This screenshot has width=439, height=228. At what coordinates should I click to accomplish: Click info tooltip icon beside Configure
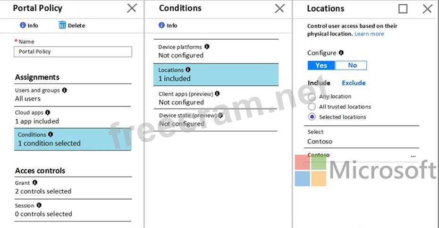pyautogui.click(x=341, y=53)
